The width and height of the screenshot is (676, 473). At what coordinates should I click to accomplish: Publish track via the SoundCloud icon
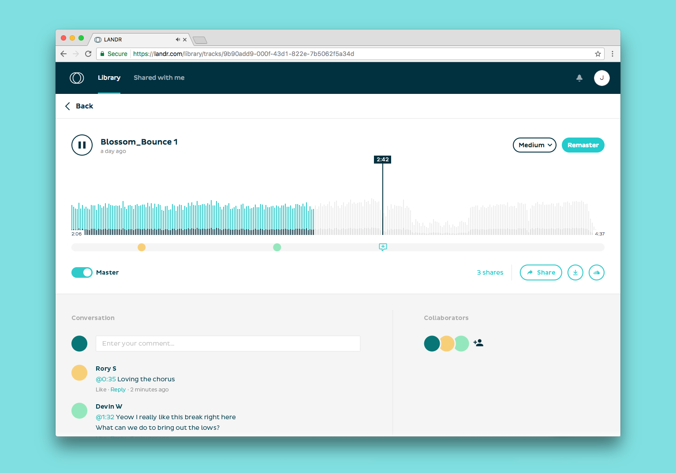[x=597, y=272]
